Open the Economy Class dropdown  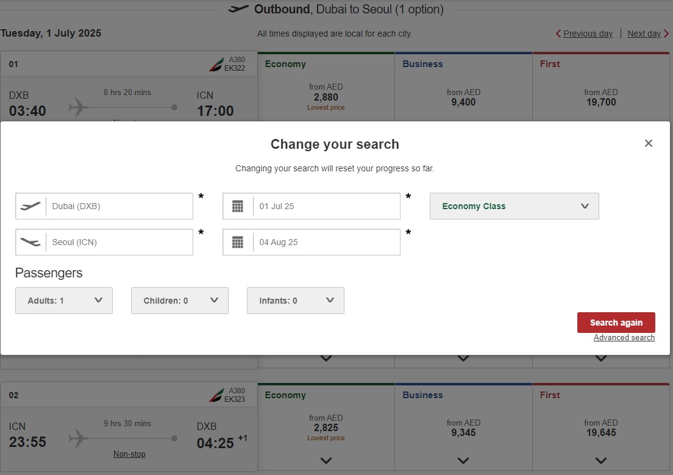[x=514, y=206]
